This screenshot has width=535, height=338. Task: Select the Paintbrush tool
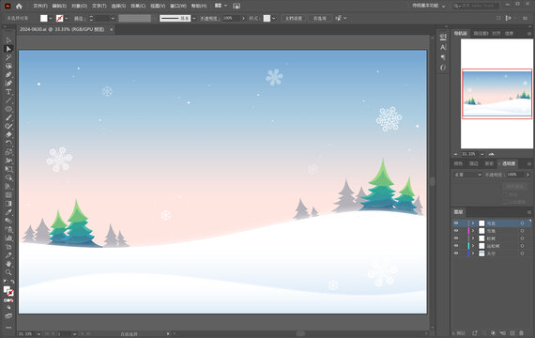click(8, 117)
